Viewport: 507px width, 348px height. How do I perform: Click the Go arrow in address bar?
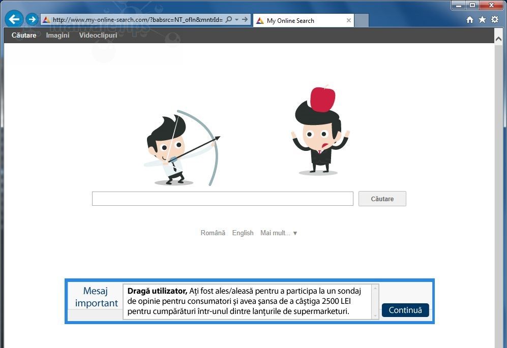[x=245, y=19]
